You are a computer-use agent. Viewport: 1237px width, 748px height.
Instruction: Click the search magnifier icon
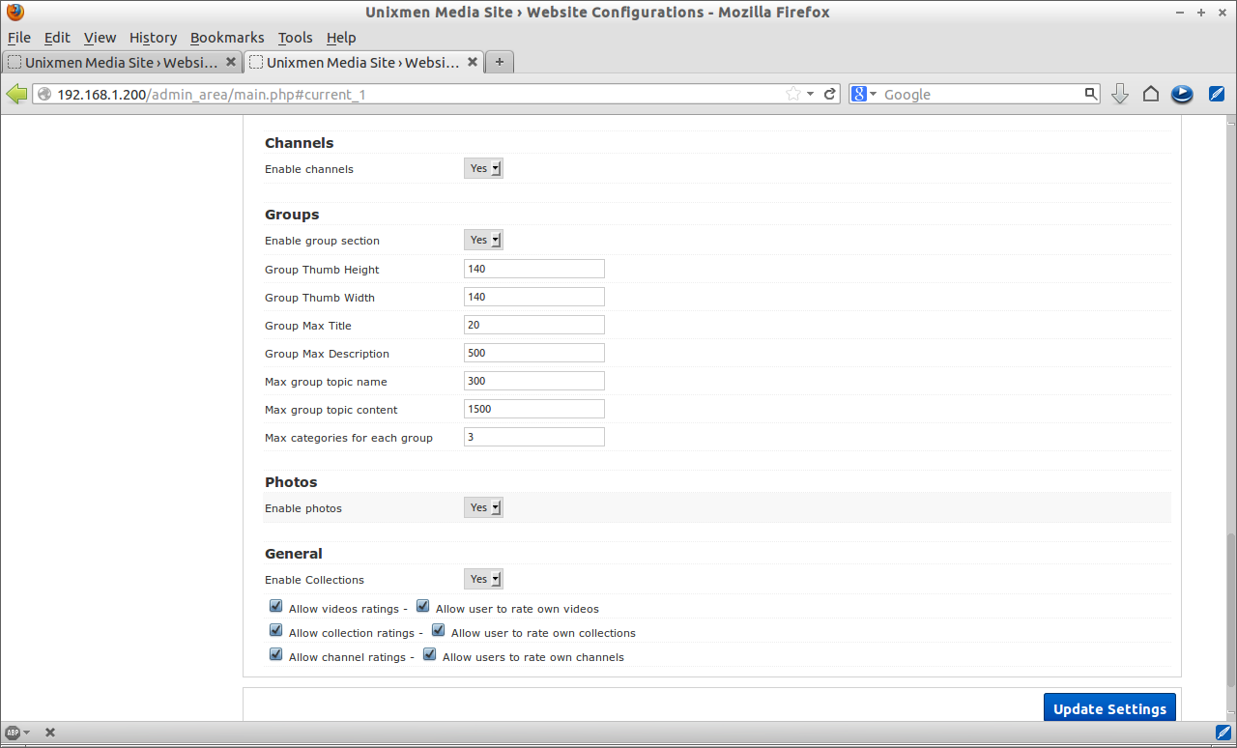click(1091, 94)
